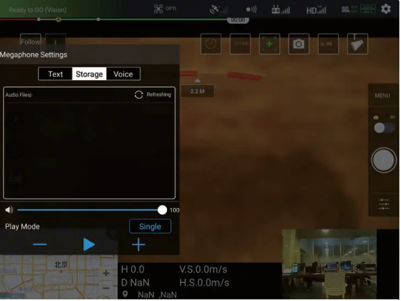
Task: Open remote controller signal status
Action: tap(280, 9)
